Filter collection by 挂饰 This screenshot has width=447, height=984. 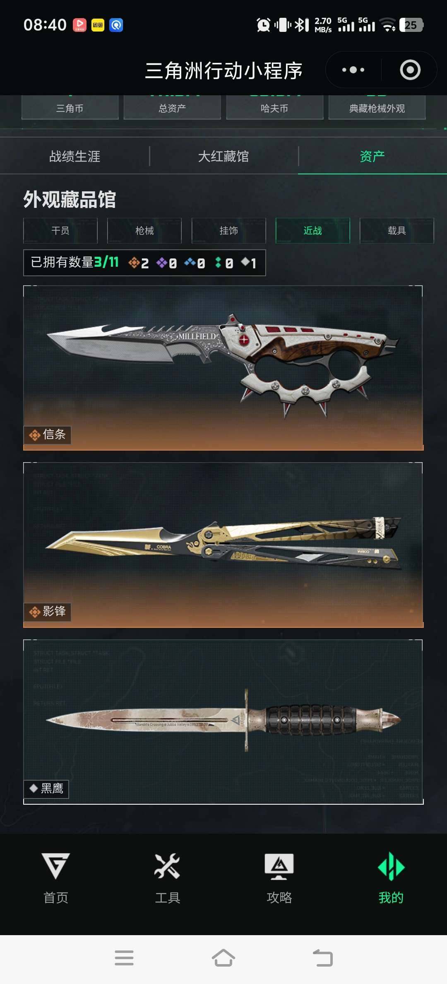228,231
